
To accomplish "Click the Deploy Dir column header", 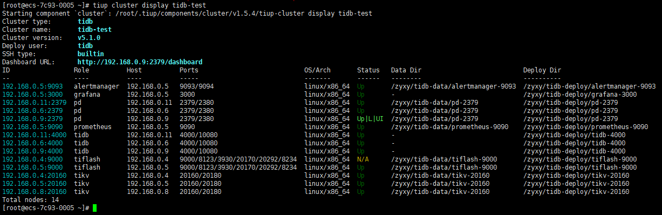I will [542, 70].
